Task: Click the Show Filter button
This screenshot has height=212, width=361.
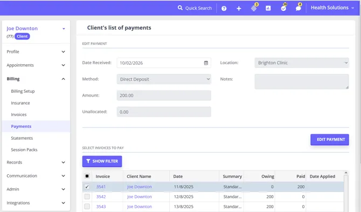Action: (102, 161)
